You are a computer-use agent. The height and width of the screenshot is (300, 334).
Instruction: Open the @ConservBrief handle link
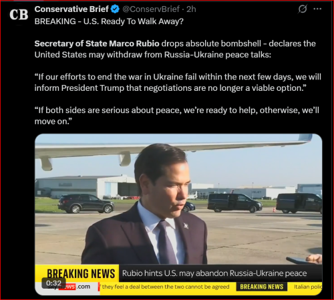[151, 9]
